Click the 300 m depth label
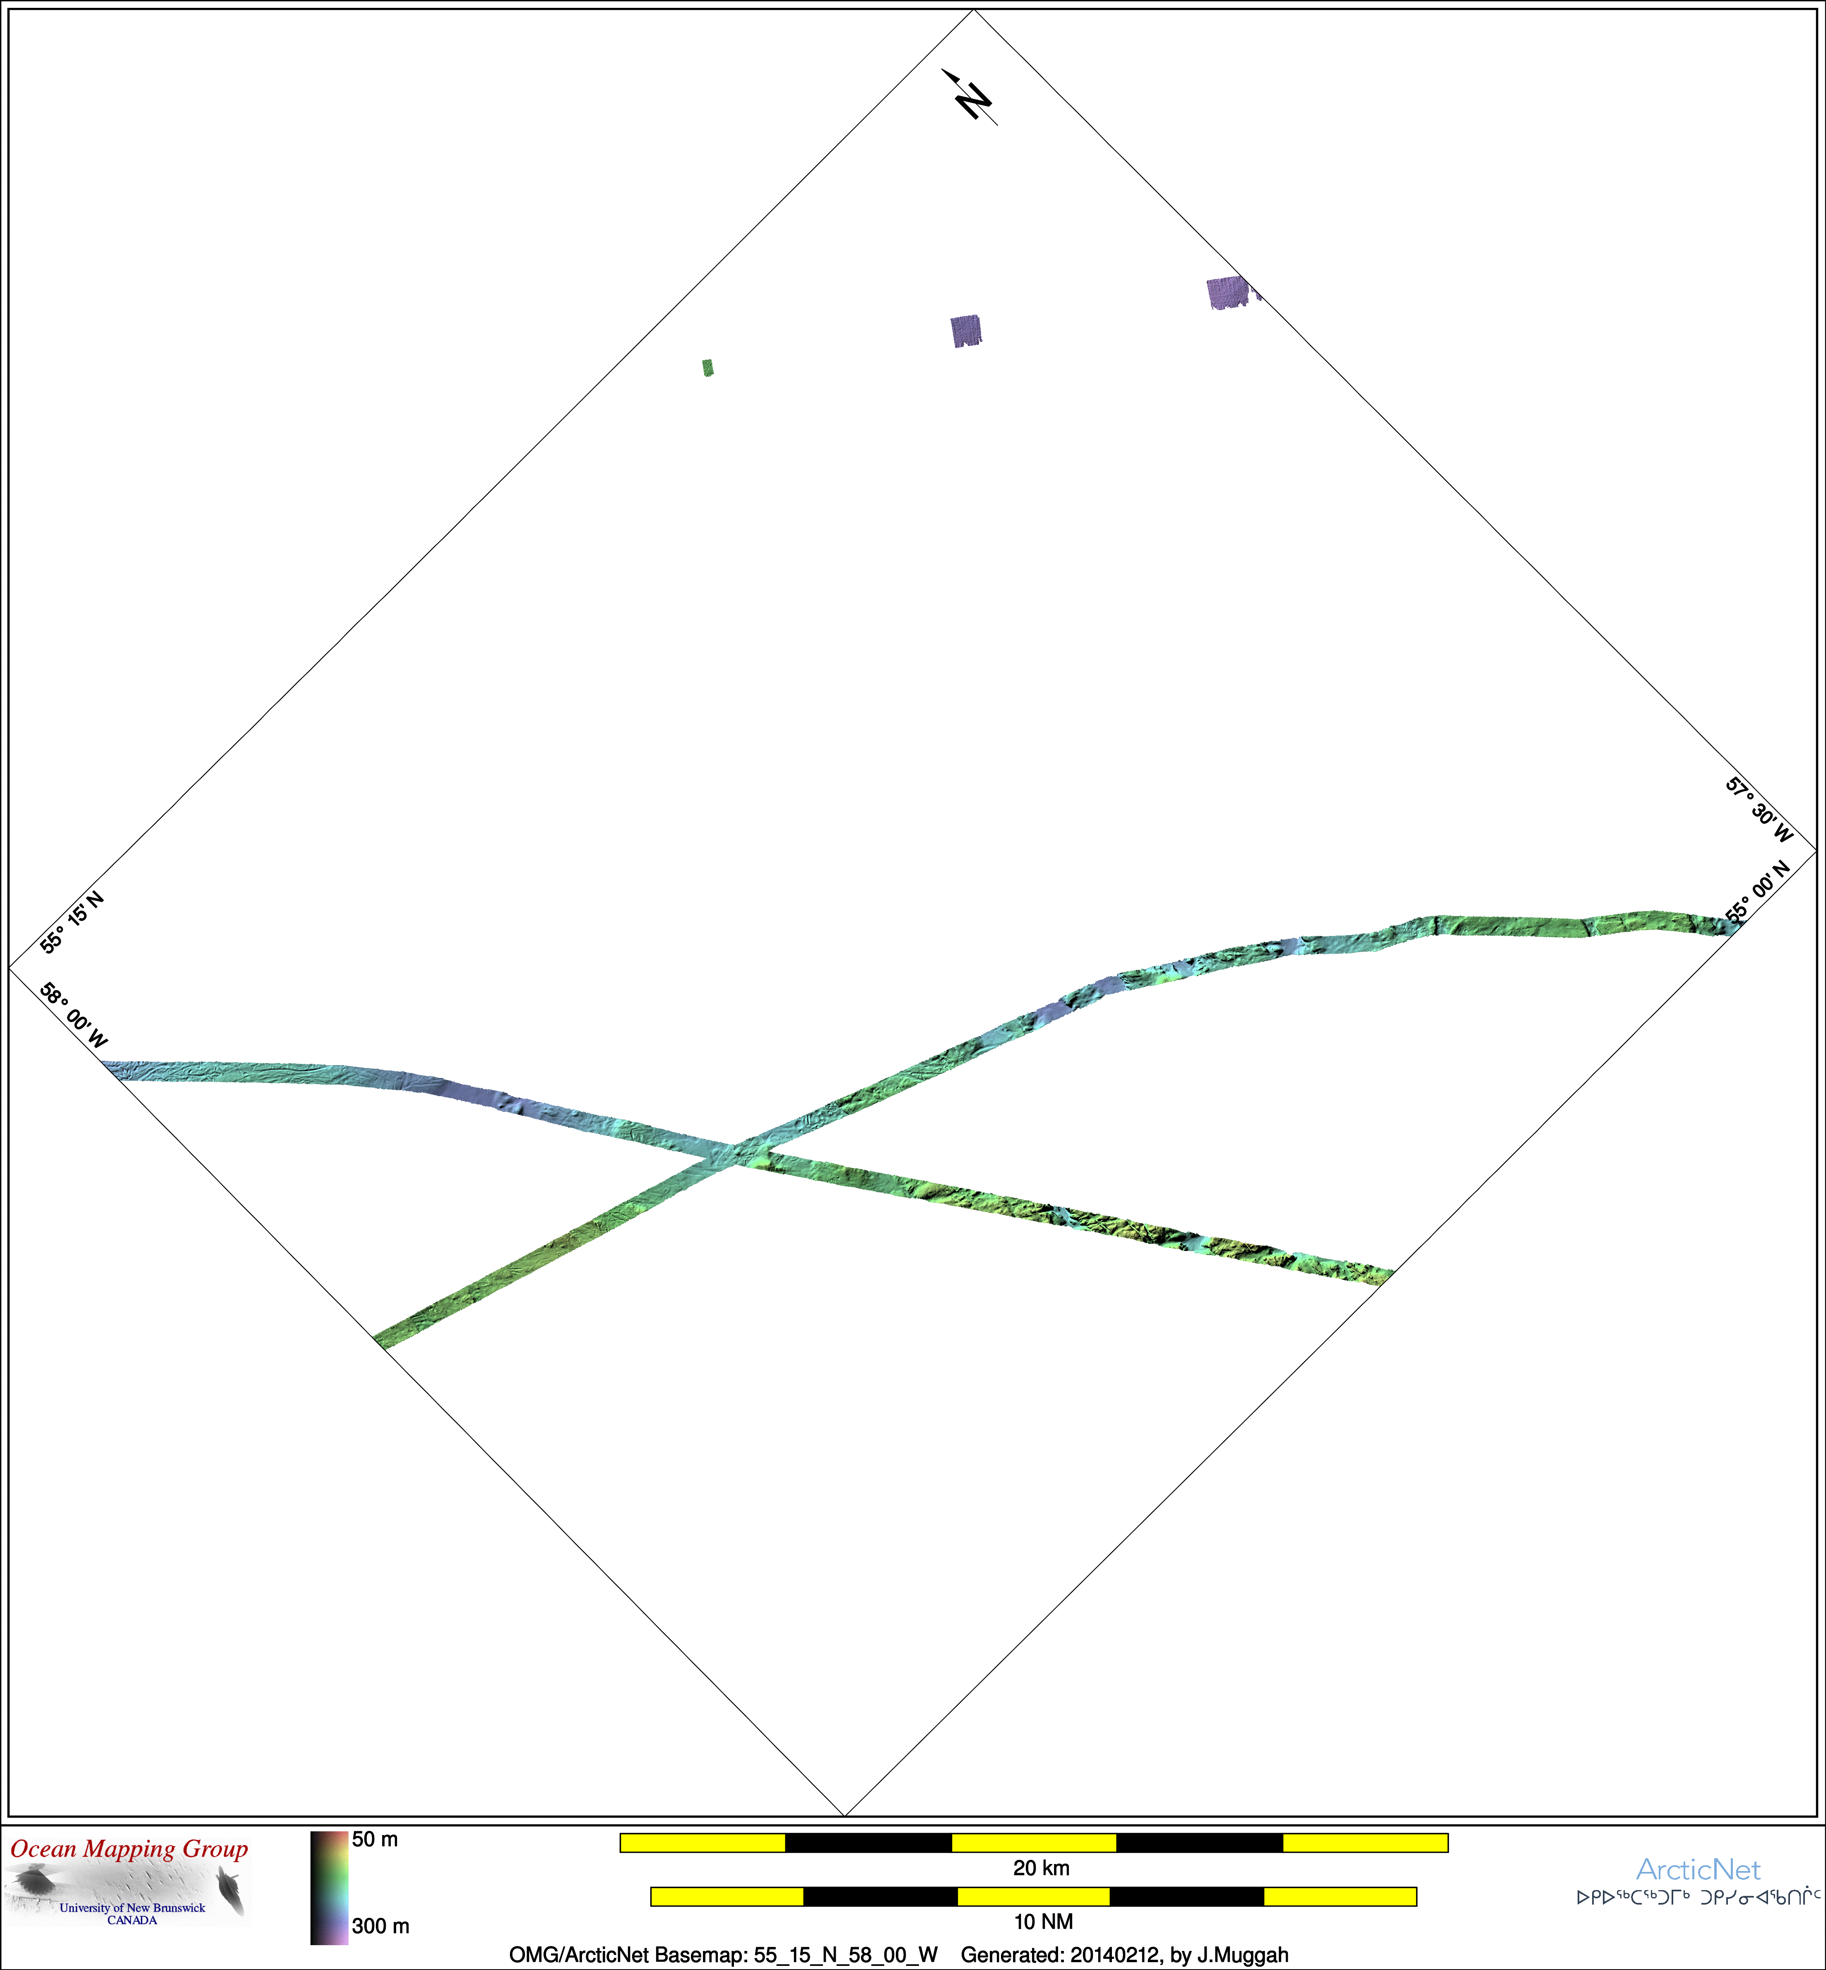Viewport: 1826px width, 1970px height. tap(380, 1926)
